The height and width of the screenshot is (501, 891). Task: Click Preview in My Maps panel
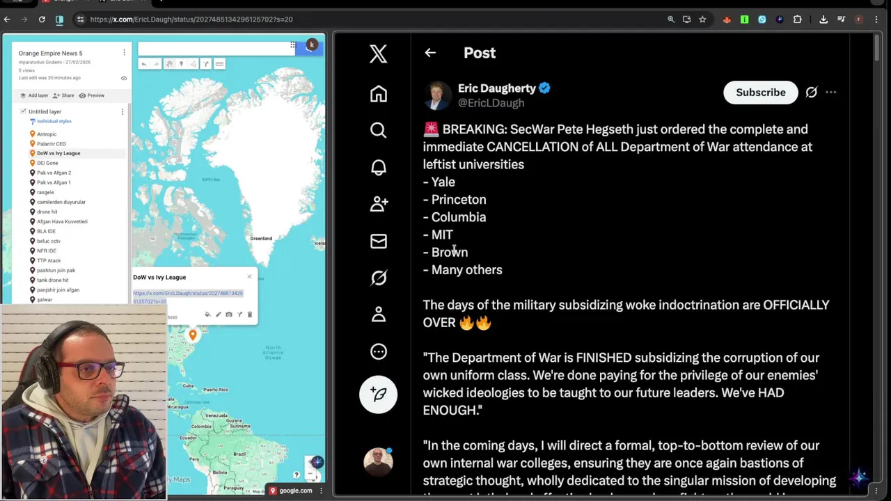point(92,95)
